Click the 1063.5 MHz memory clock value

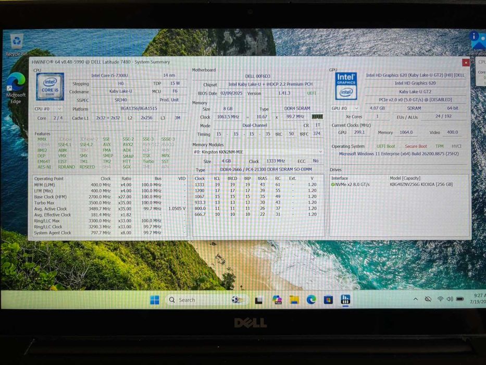click(x=228, y=117)
